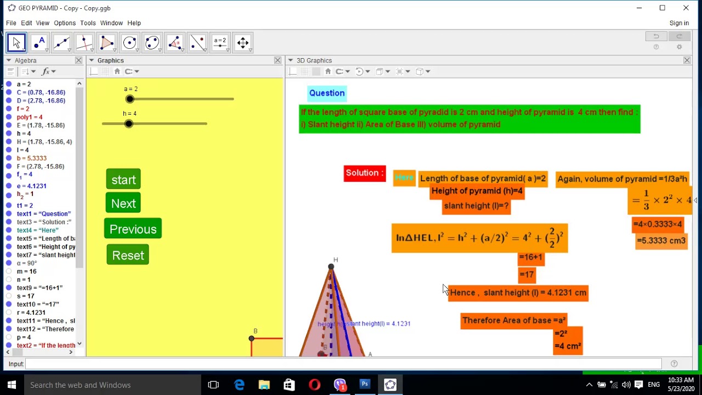702x395 pixels.
Task: Click the green start button
Action: pyautogui.click(x=123, y=179)
